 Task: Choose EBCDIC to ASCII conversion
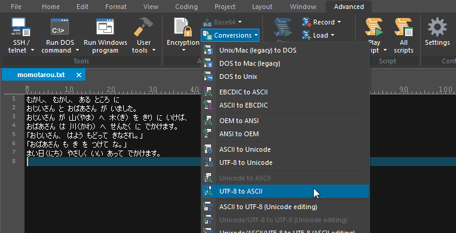285,92
